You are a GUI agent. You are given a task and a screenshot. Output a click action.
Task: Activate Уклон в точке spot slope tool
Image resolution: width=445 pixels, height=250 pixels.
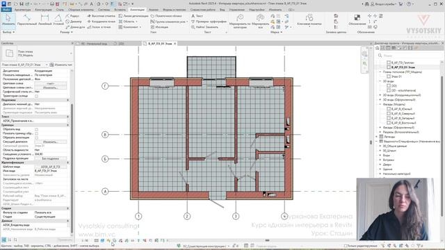[x=99, y=27]
